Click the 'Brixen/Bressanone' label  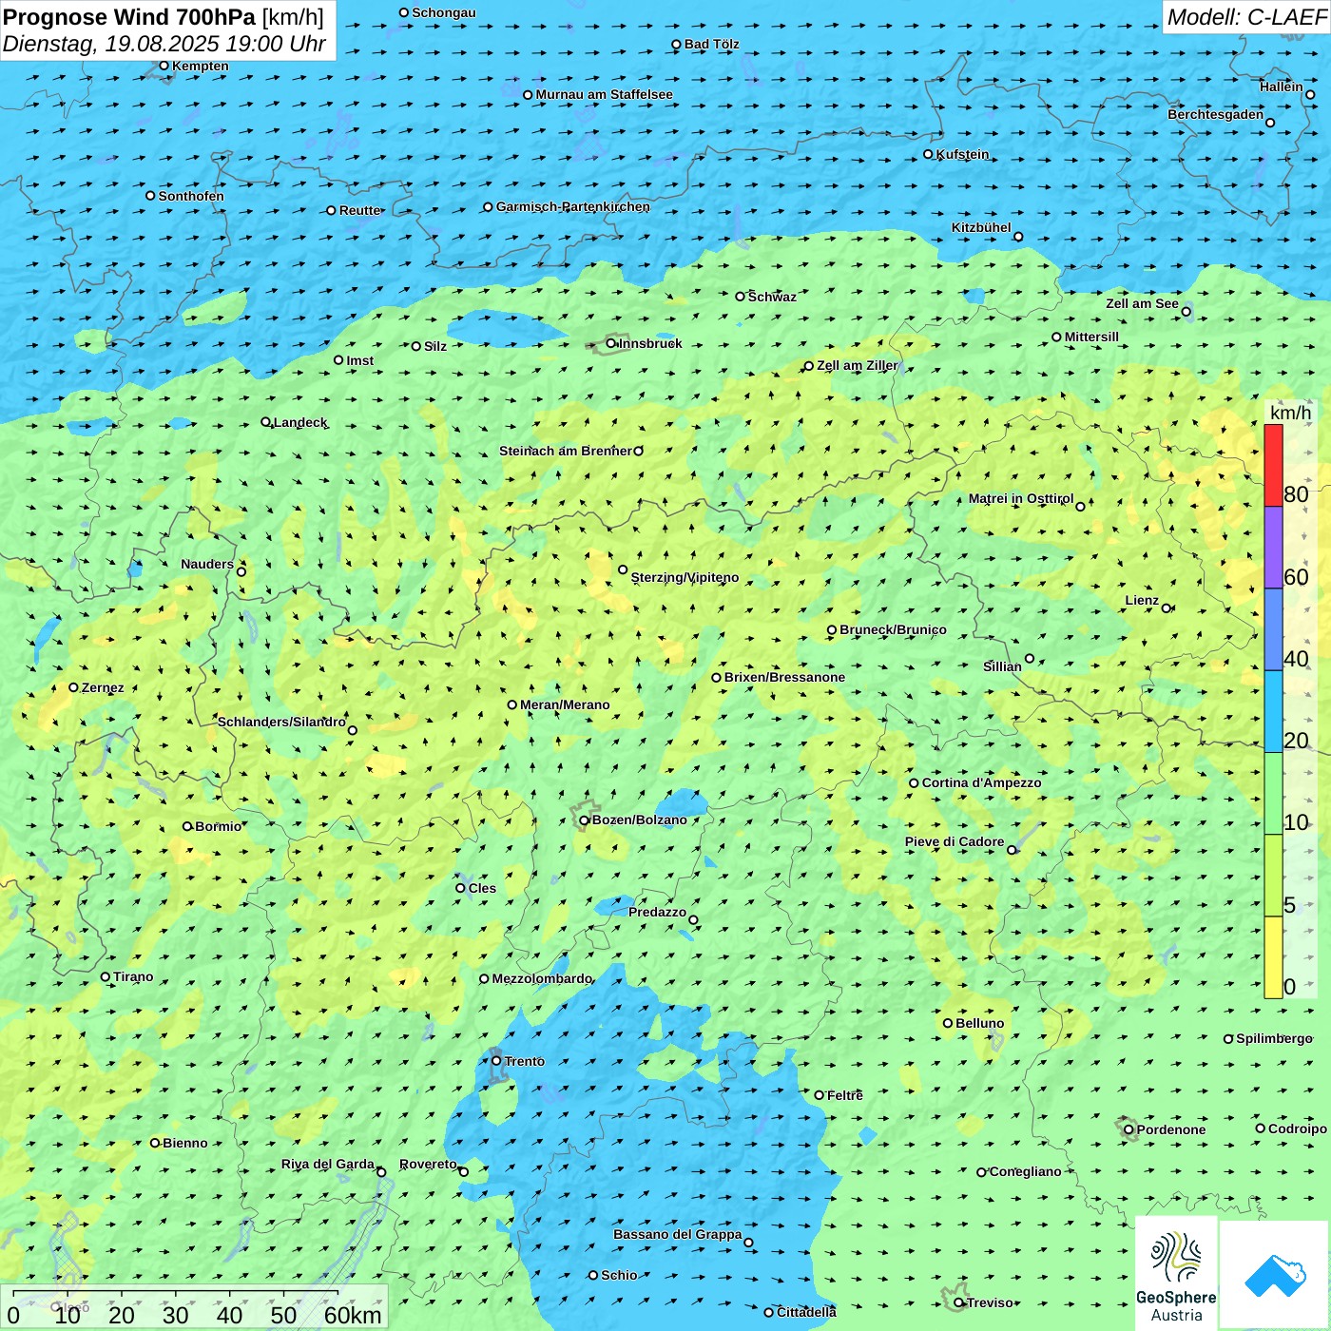click(x=784, y=677)
